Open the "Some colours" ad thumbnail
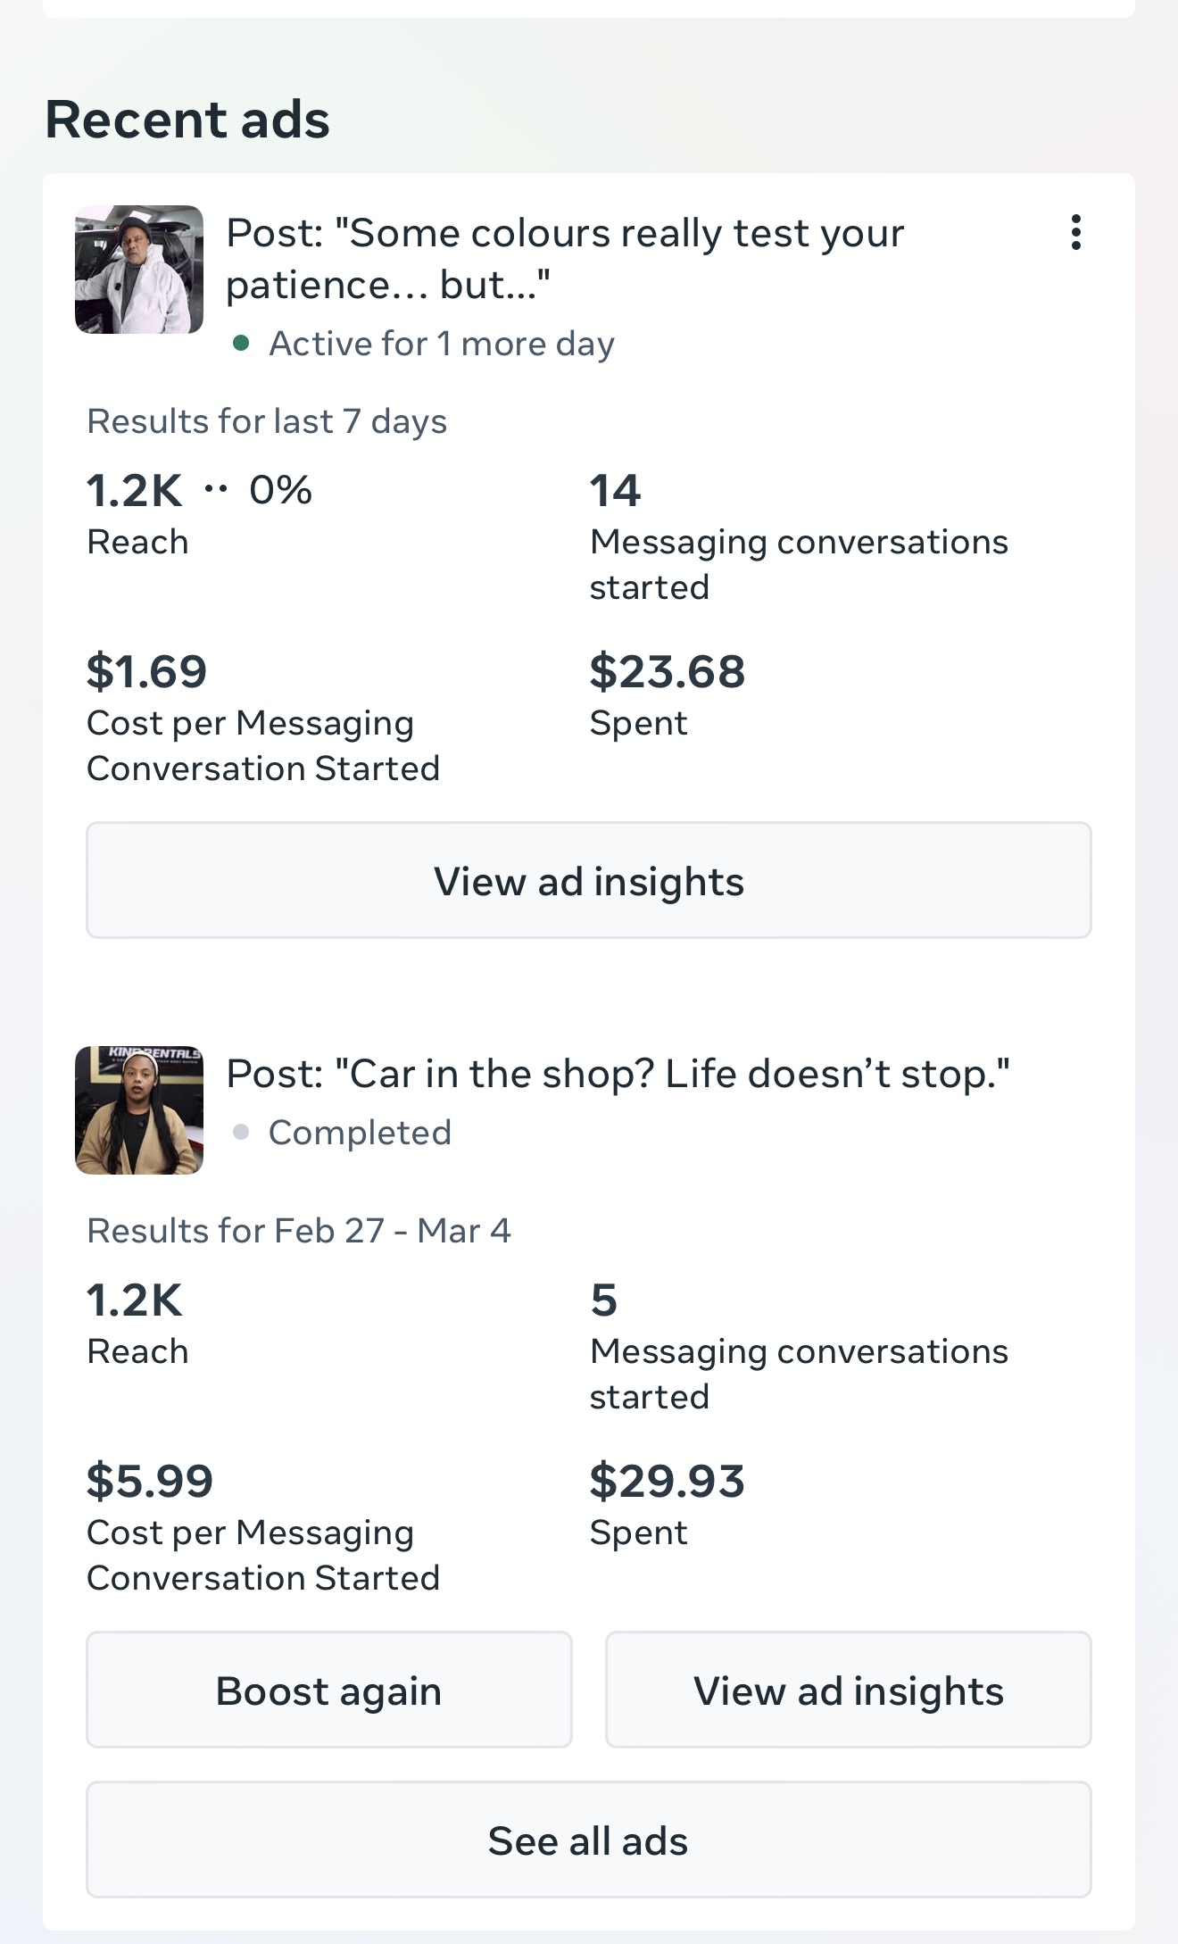 pyautogui.click(x=139, y=270)
